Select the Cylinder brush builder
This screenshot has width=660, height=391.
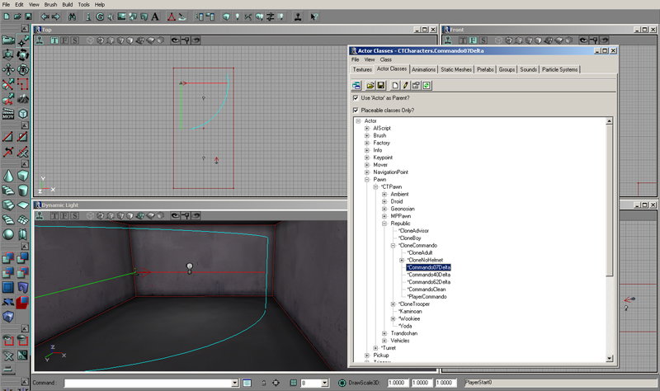click(23, 191)
